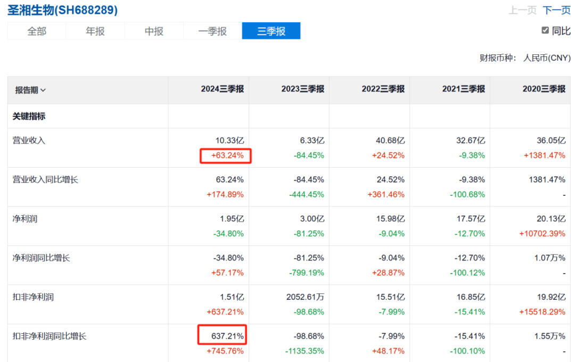
Task: Select the 营业收入同比增长 row label
Action: pos(45,180)
